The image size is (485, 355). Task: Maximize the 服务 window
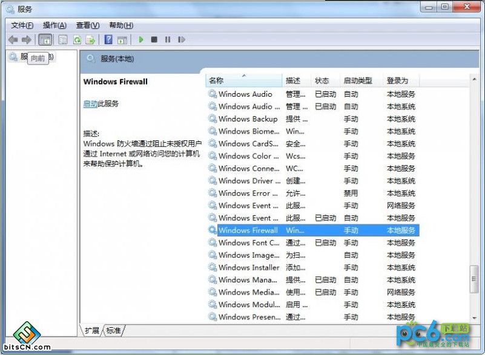tap(444, 7)
